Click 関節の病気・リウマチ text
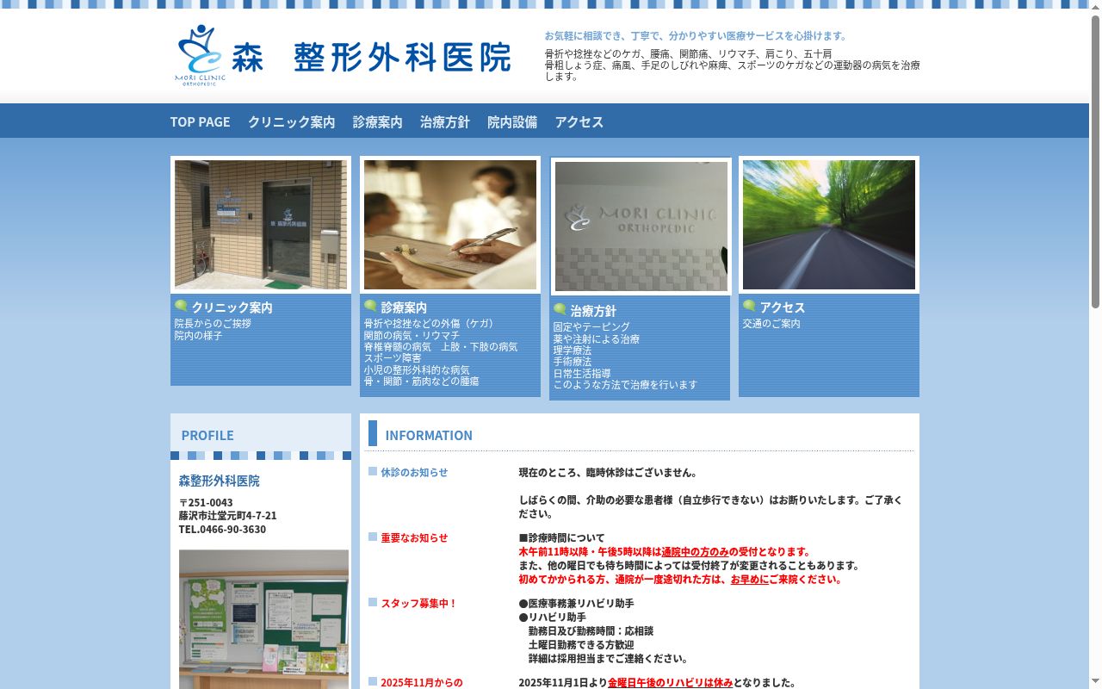The height and width of the screenshot is (689, 1102). [412, 336]
